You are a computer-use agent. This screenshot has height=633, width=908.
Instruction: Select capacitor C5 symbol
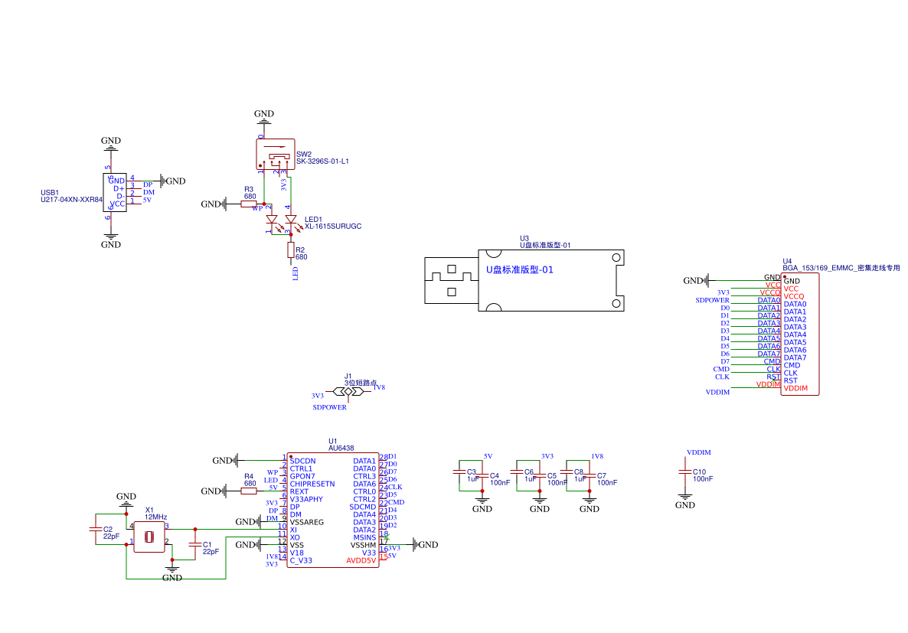(539, 475)
